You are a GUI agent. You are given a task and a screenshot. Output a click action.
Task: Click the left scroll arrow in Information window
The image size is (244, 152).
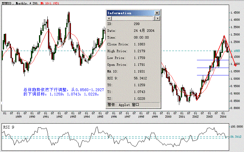click(109, 18)
